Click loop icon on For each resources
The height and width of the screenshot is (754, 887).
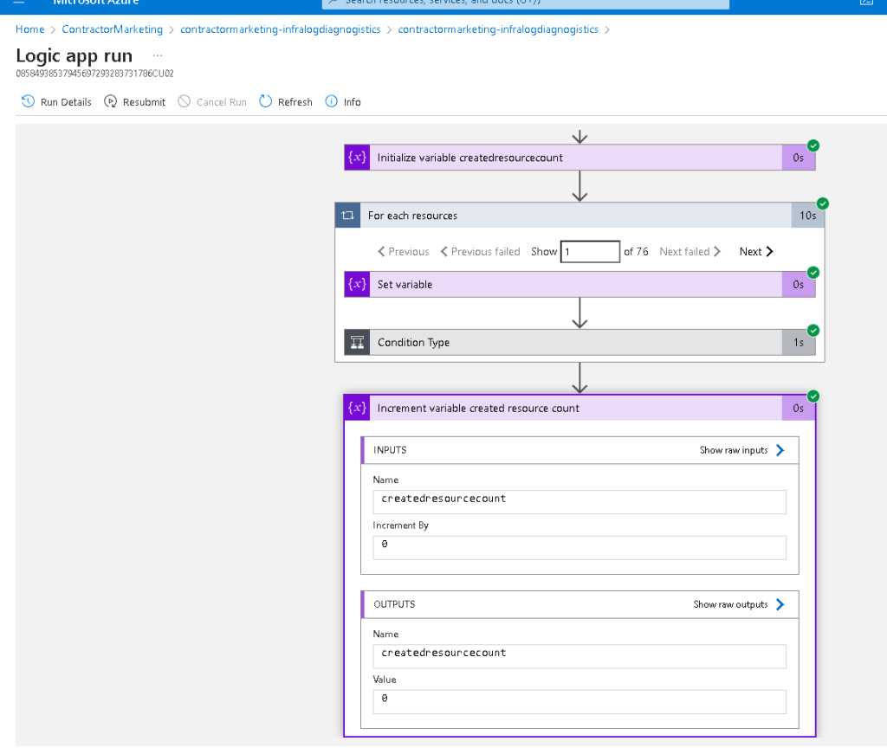(x=348, y=216)
